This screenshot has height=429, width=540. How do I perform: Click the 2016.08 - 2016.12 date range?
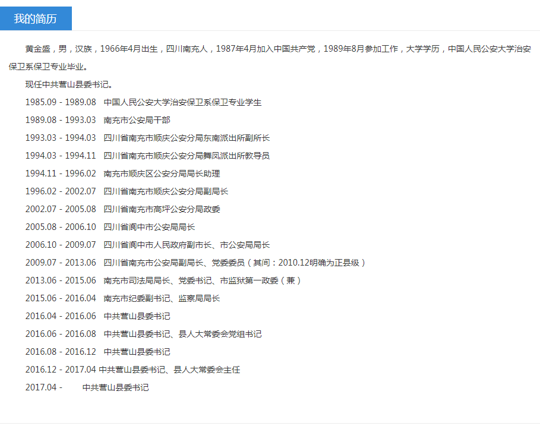click(x=60, y=352)
